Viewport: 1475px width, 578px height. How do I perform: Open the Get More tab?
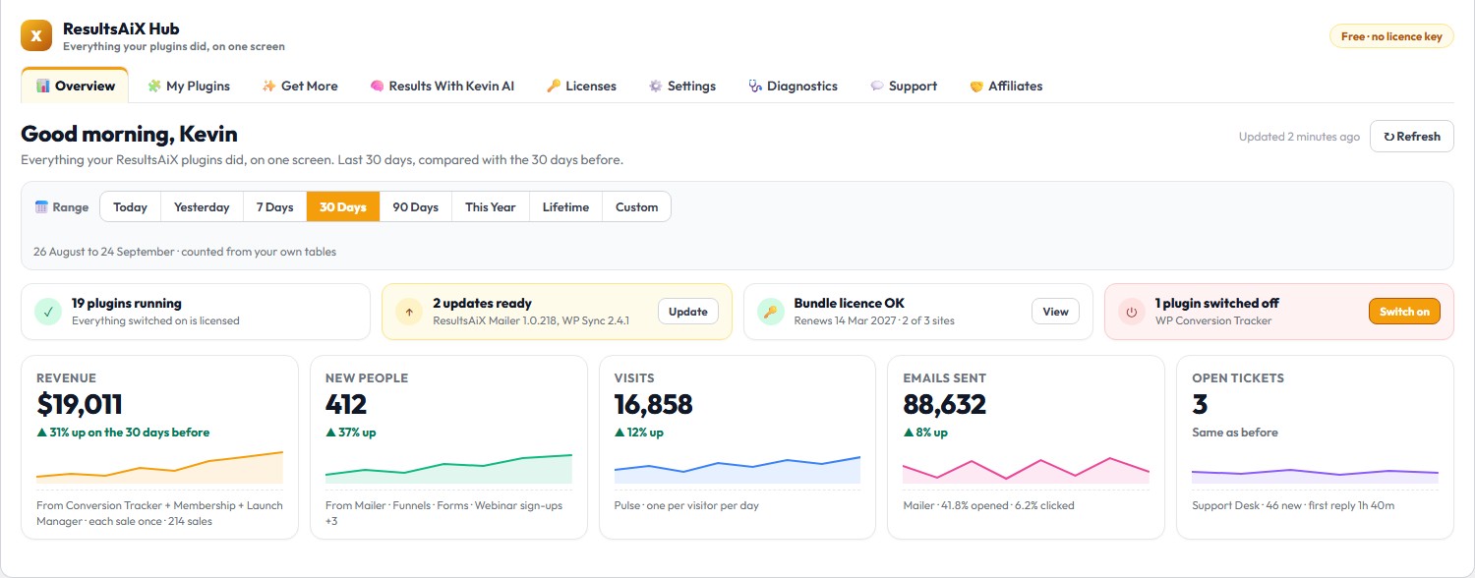[x=300, y=86]
